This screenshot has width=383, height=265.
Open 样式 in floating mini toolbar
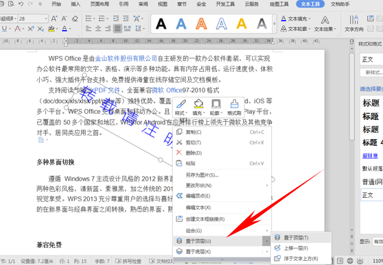pos(181,108)
